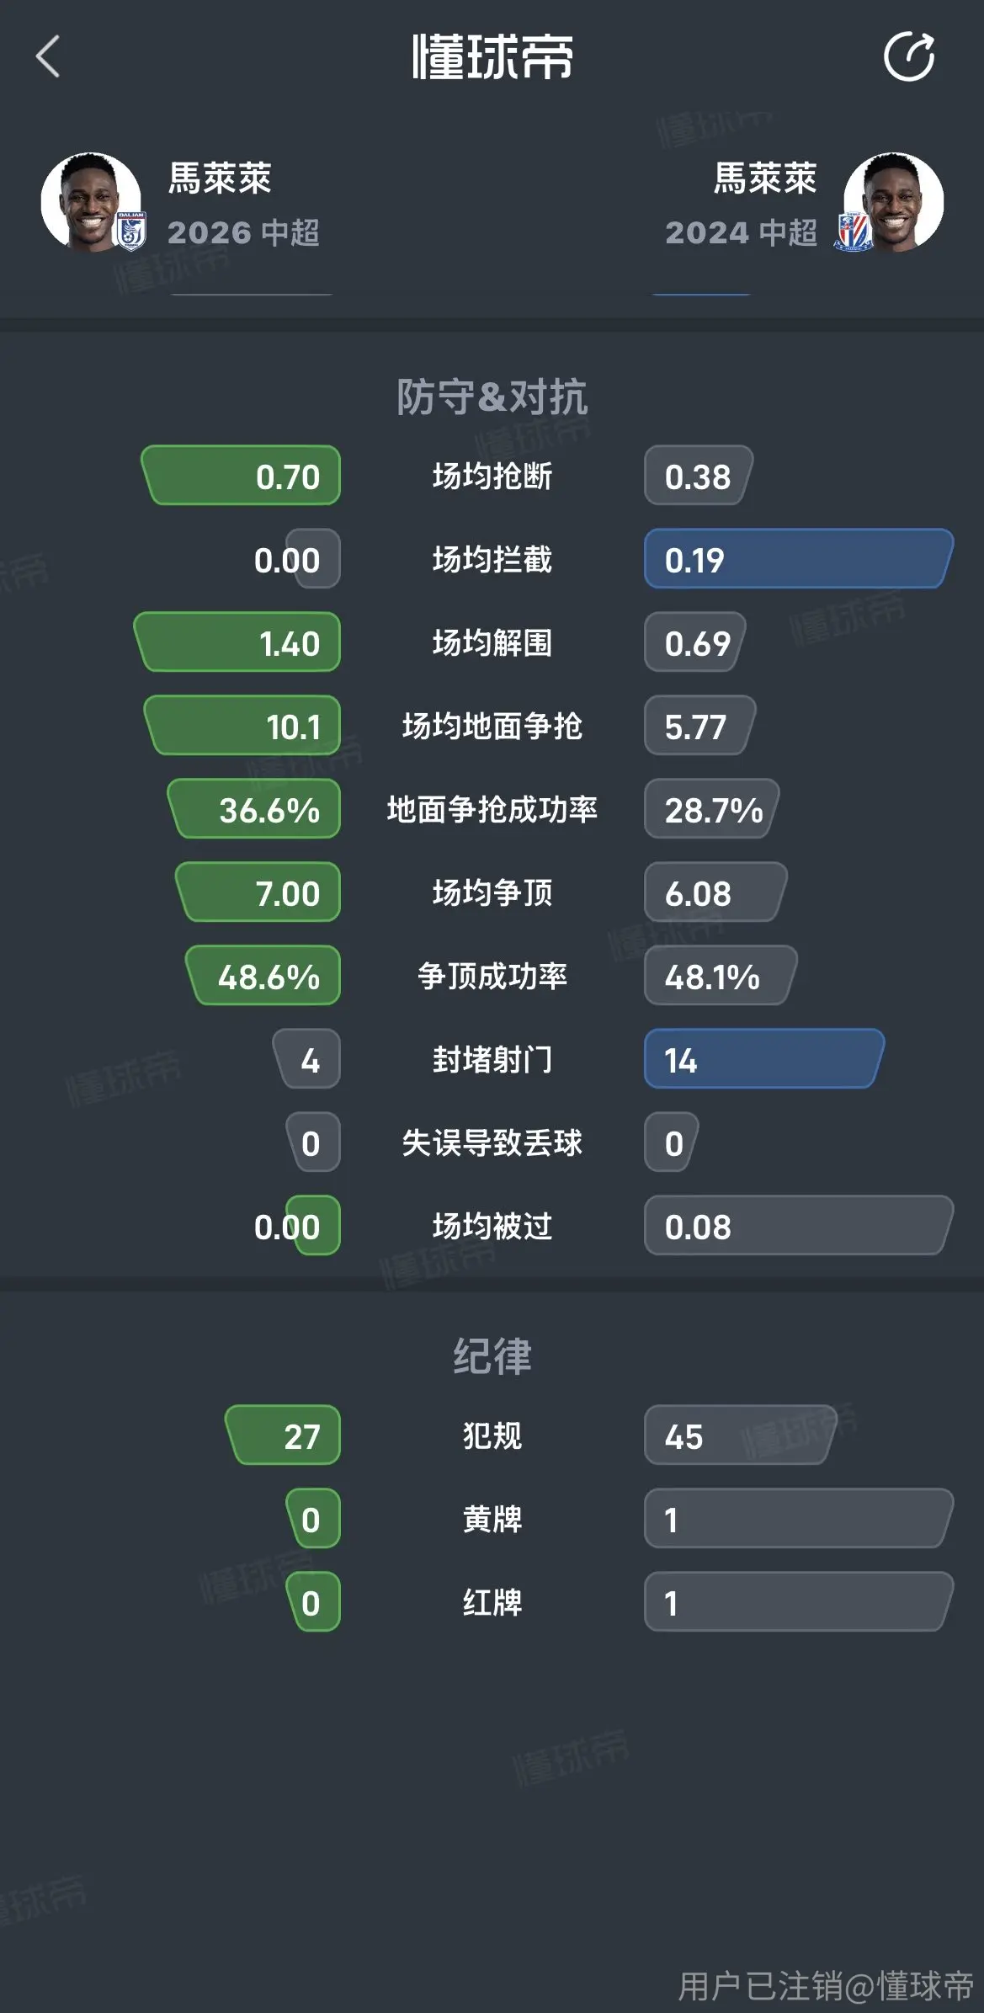Select the 2024 中超 season label
The width and height of the screenshot is (984, 2013).
tap(741, 232)
